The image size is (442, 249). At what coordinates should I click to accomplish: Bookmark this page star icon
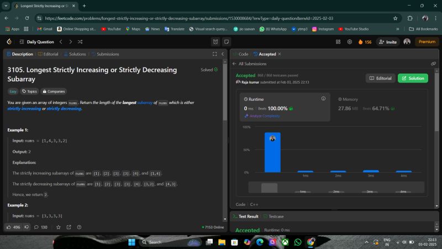click(x=395, y=18)
